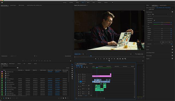Screen dimensions: 175x101
Task: Open the Media Browser tab
Action: [12, 64]
